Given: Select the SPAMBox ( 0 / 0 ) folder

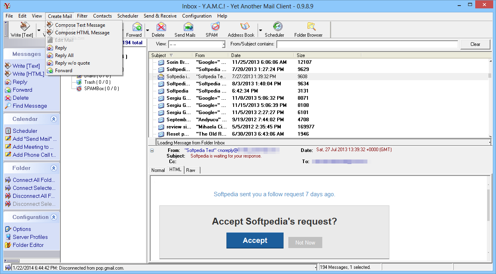Looking at the screenshot, I should click(x=101, y=89).
